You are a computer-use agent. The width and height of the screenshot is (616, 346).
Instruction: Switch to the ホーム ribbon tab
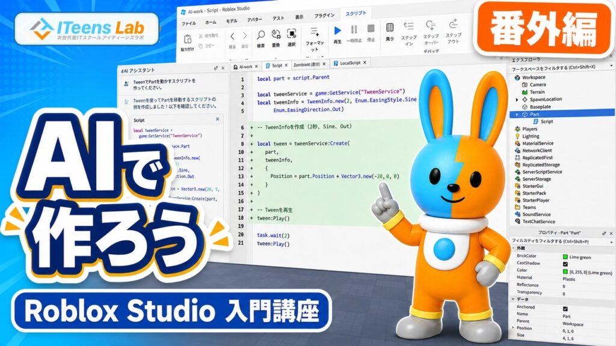click(211, 22)
